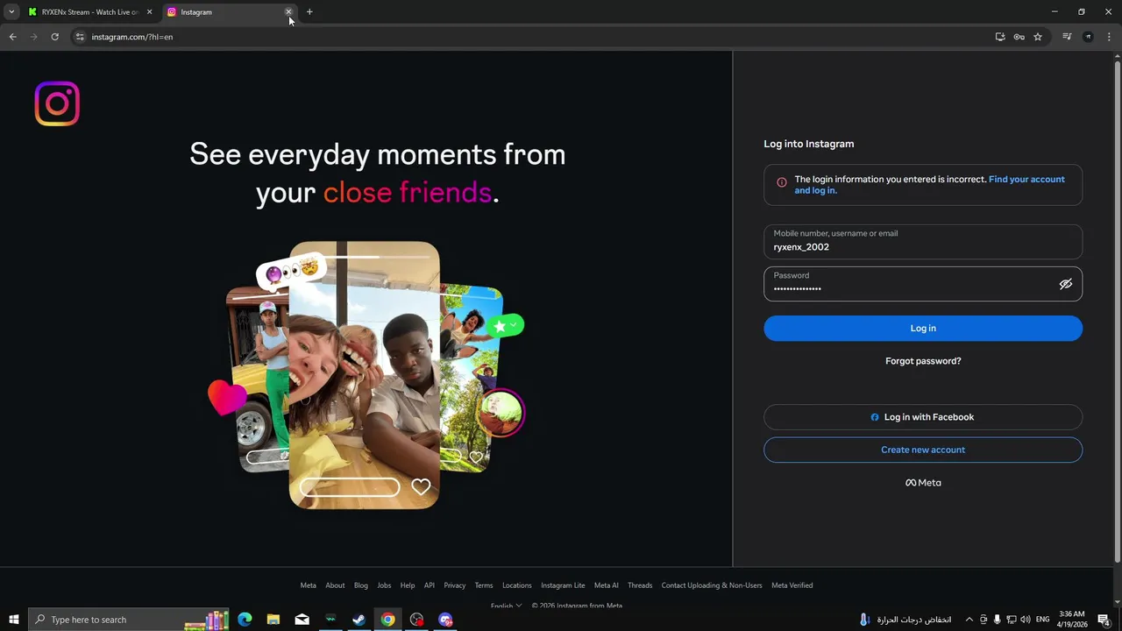Open Contact Uploading & Non-Users link
1122x631 pixels.
pyautogui.click(x=712, y=585)
